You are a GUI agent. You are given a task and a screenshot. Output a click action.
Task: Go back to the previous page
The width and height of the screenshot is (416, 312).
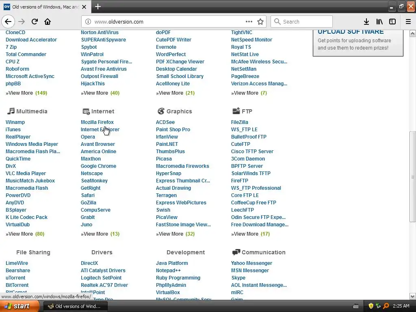tap(8, 22)
